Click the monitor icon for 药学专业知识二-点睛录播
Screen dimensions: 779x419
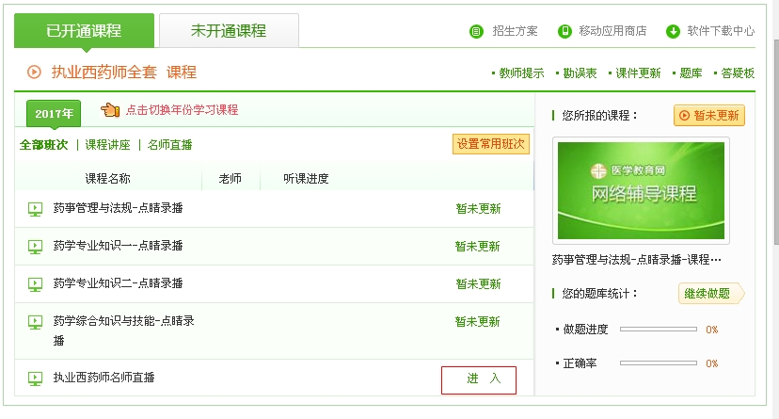36,284
